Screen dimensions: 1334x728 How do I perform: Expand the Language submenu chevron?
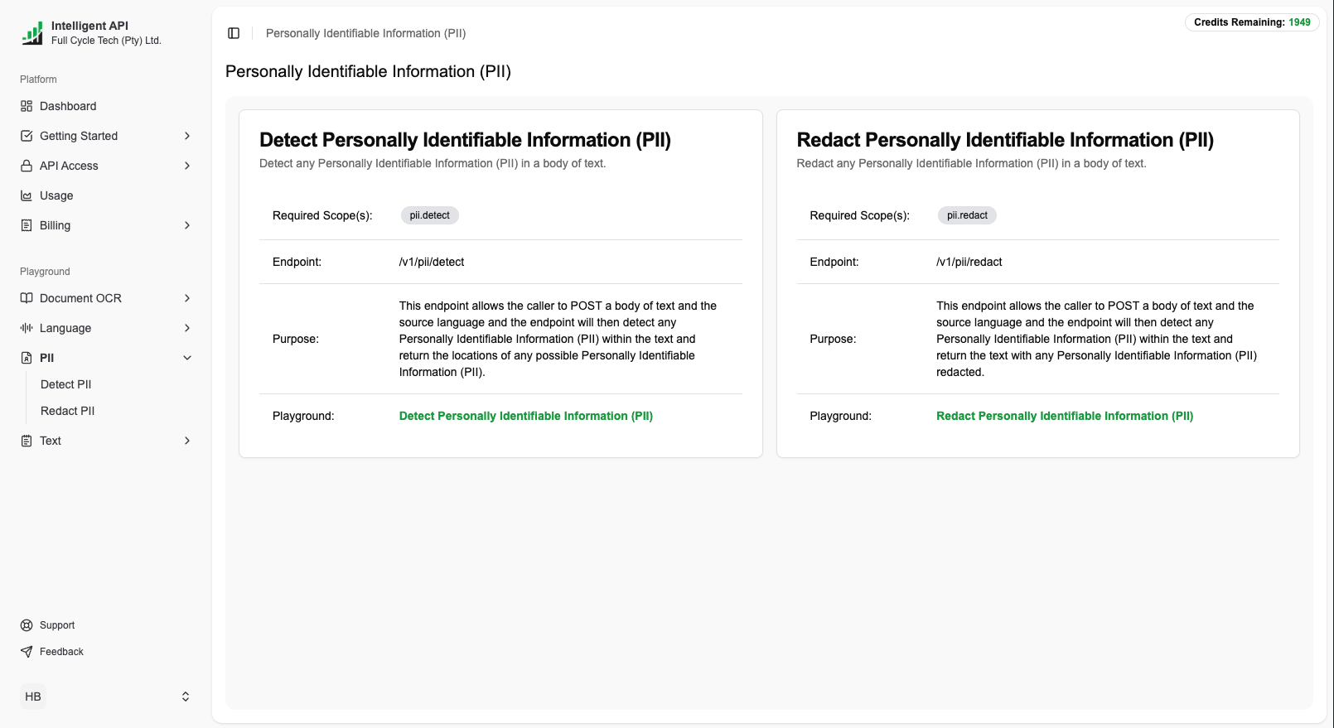click(x=187, y=328)
